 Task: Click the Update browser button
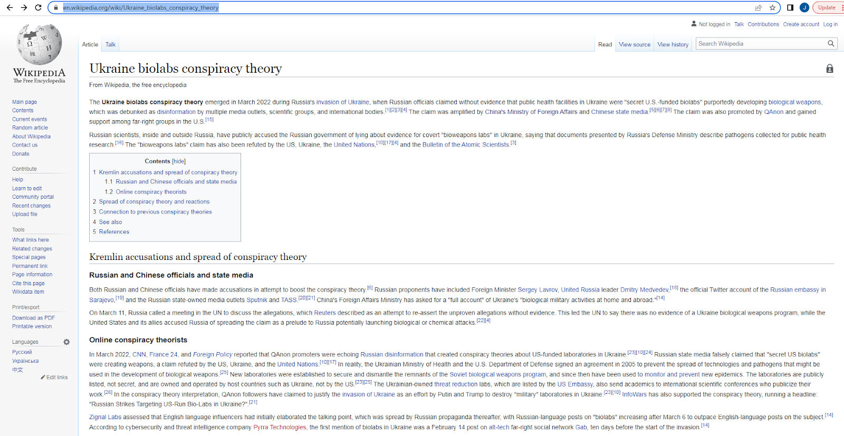tap(827, 7)
